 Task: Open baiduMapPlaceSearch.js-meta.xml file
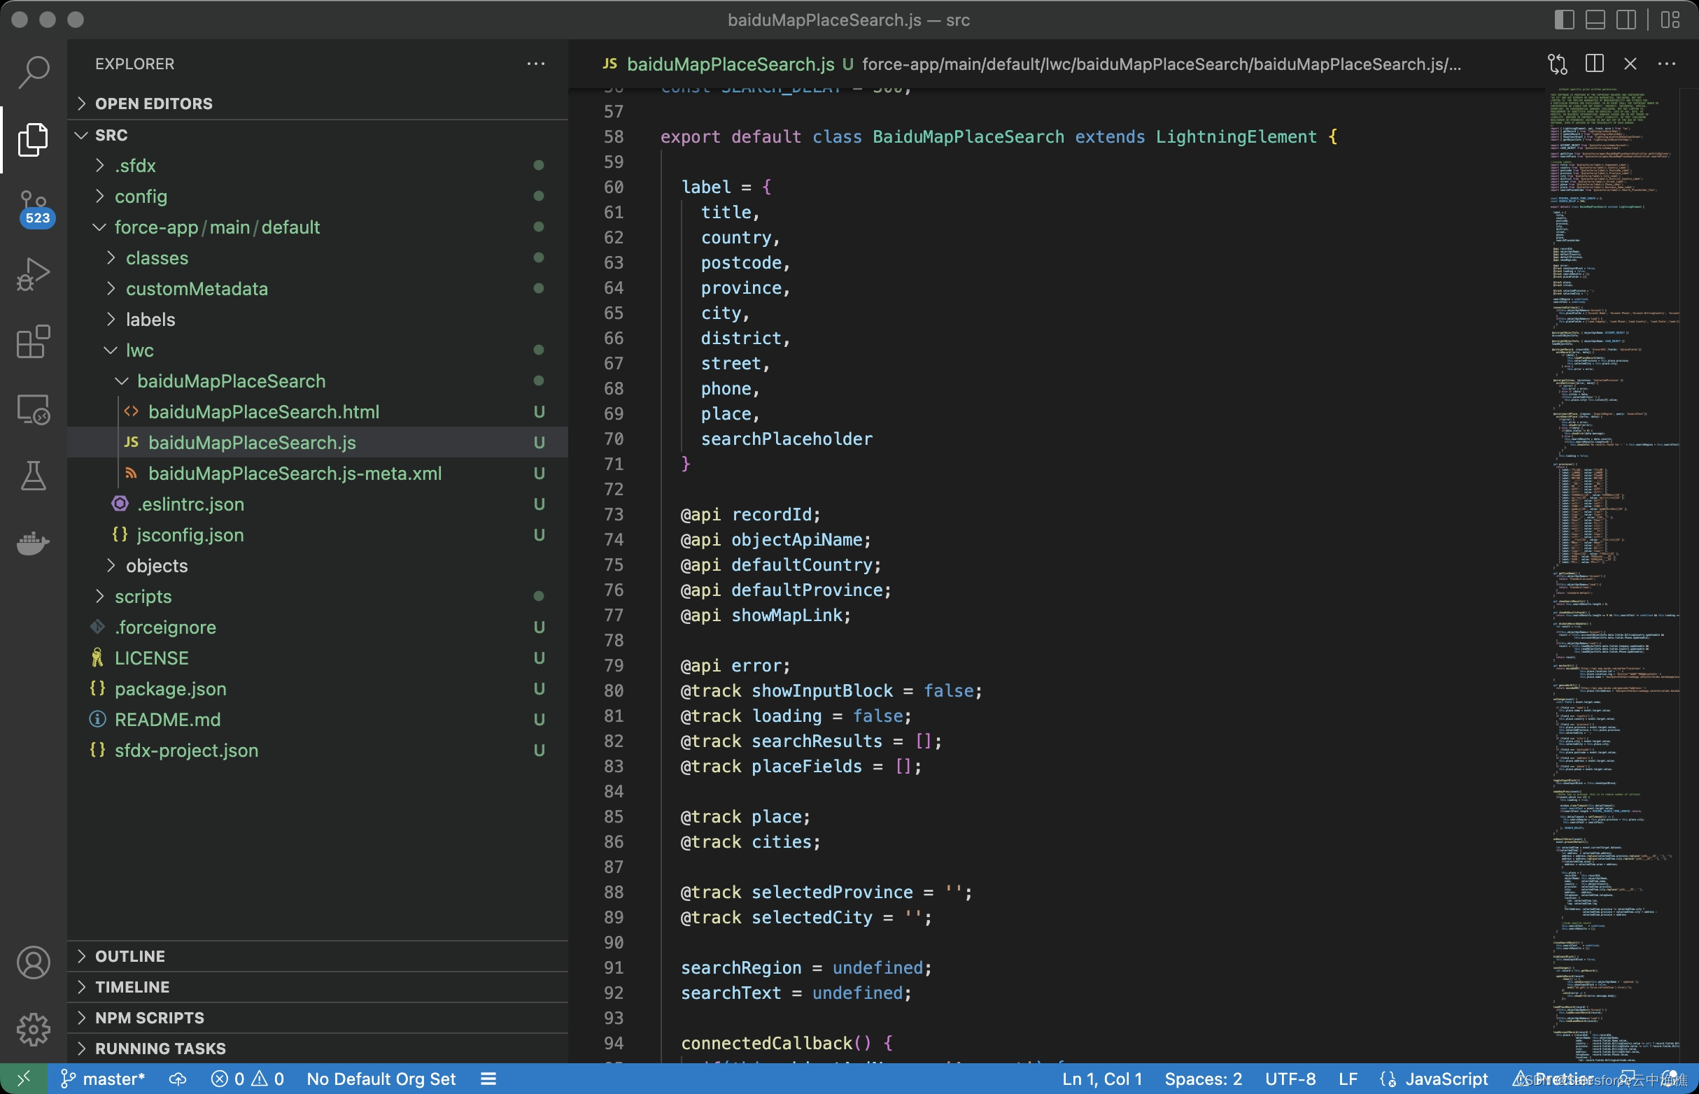[318, 473]
